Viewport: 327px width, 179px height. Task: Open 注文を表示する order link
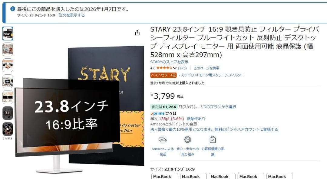72,15
